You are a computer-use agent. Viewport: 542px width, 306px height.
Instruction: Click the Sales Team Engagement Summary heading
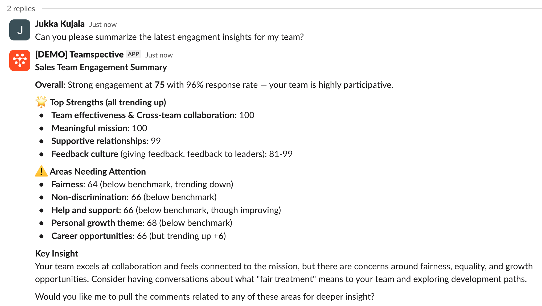[x=101, y=67]
